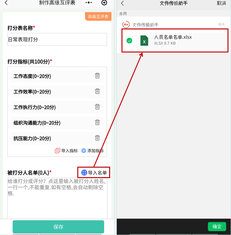Go back from 制作高级互评表 page
The width and height of the screenshot is (231, 235).
pyautogui.click(x=6, y=3)
